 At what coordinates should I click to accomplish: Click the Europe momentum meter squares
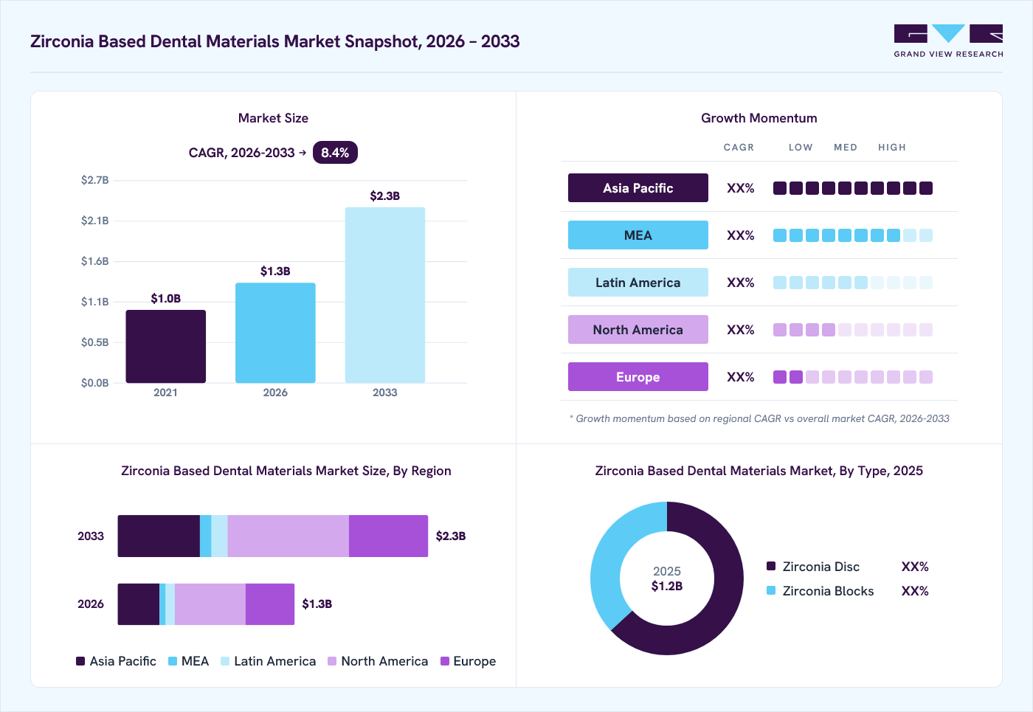pyautogui.click(x=853, y=377)
